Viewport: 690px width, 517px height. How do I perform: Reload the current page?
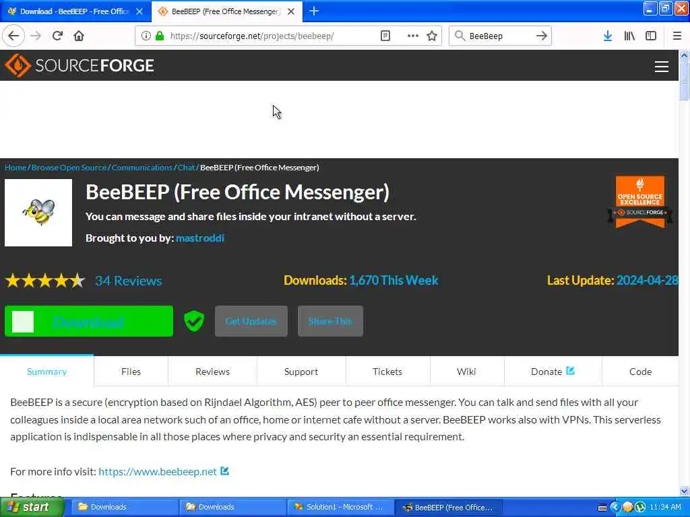click(x=57, y=36)
